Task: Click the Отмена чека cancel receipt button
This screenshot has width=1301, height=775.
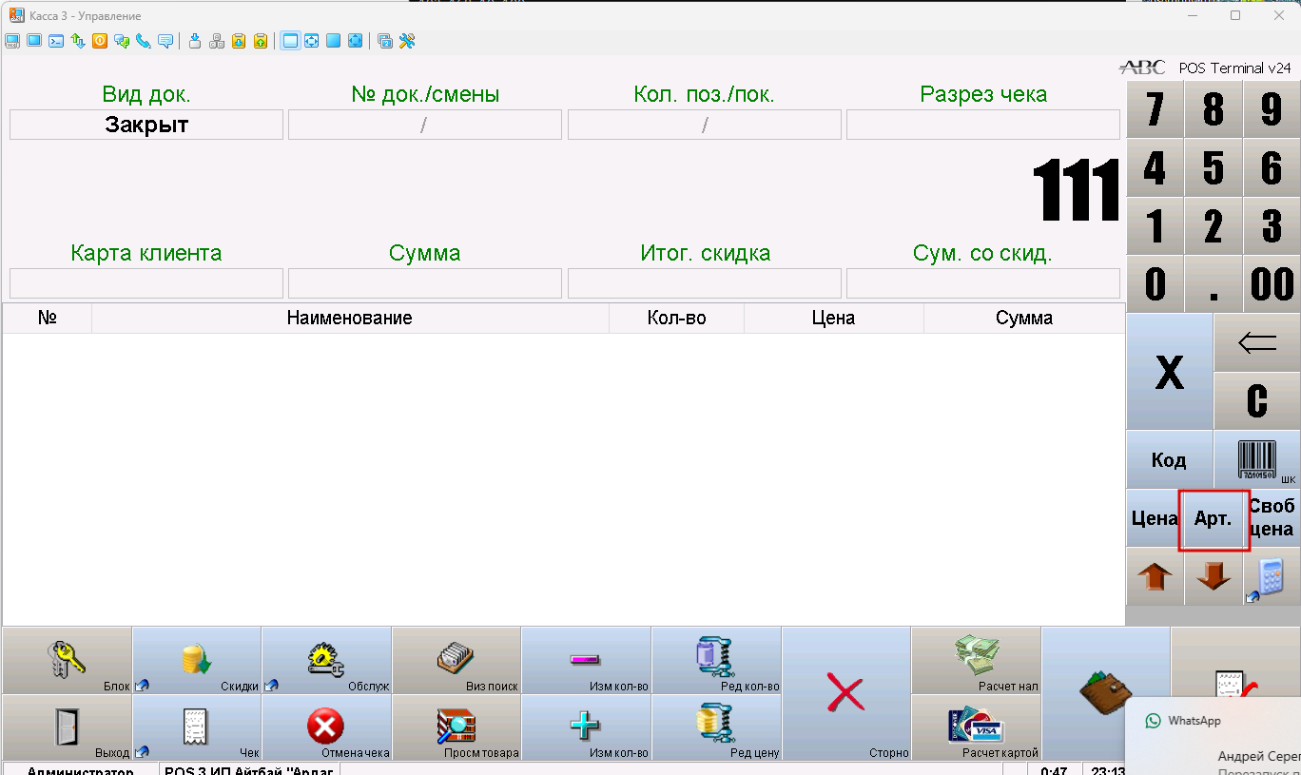Action: click(327, 727)
